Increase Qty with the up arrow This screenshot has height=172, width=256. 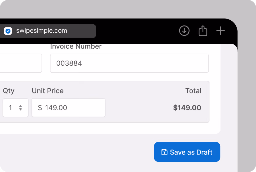pyautogui.click(x=20, y=106)
